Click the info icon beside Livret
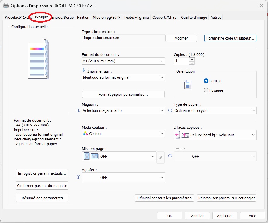Viewport: 269px width, 223px height. [170, 156]
